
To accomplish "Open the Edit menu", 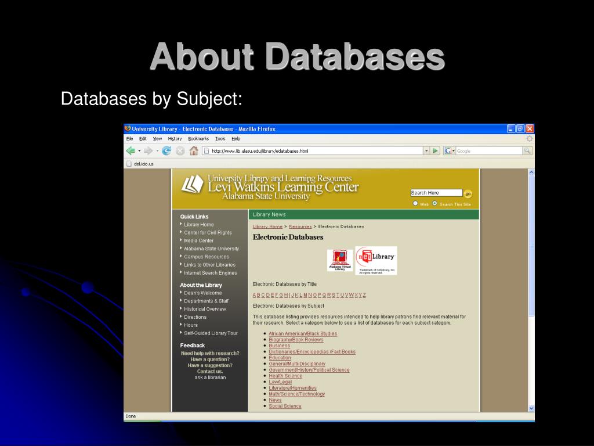I will 143,139.
